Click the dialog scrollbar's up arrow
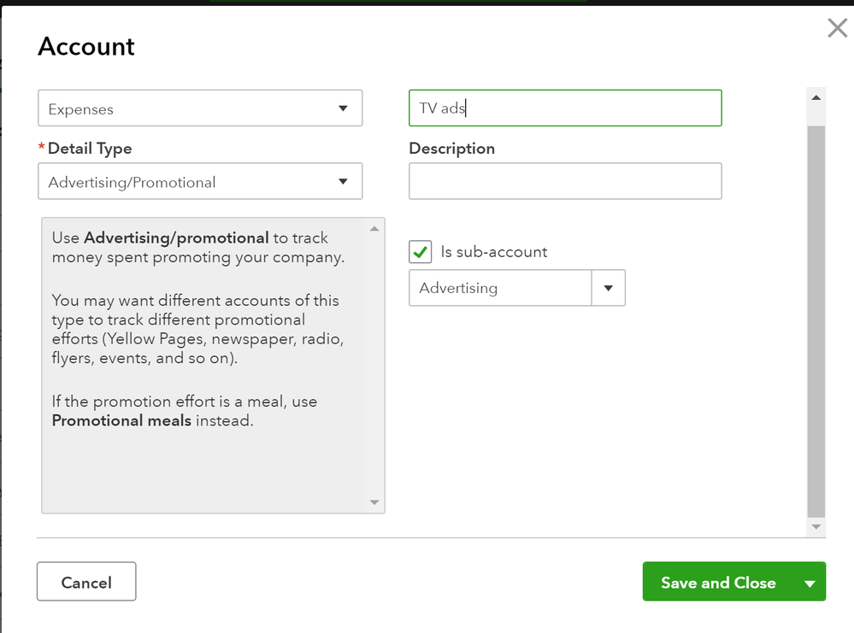 (x=816, y=98)
